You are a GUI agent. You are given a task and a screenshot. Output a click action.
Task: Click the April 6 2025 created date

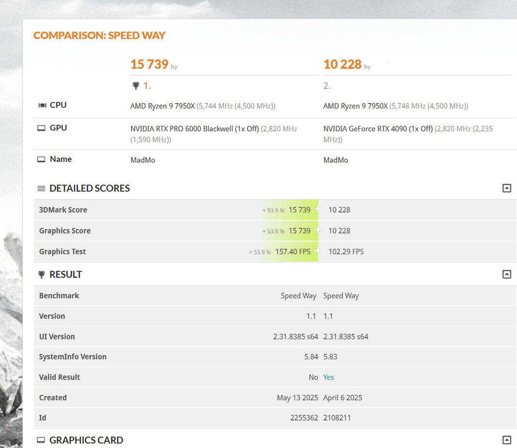pos(342,398)
